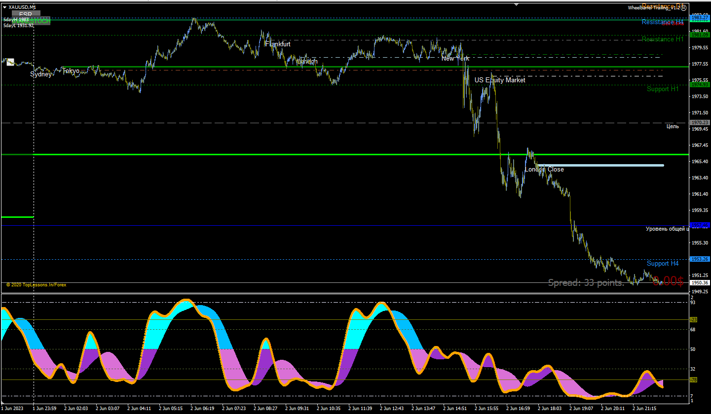The width and height of the screenshot is (711, 414).
Task: Select the Tokyo session label
Action: (x=72, y=71)
